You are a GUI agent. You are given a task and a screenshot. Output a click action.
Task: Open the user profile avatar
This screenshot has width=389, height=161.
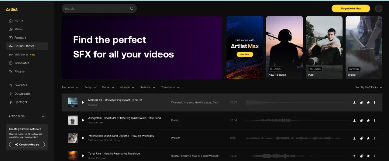[x=378, y=8]
